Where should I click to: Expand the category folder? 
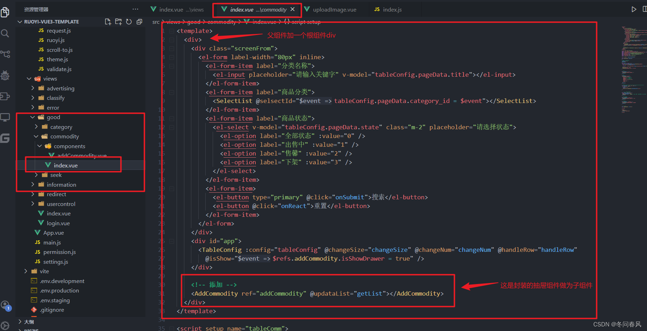tap(36, 126)
